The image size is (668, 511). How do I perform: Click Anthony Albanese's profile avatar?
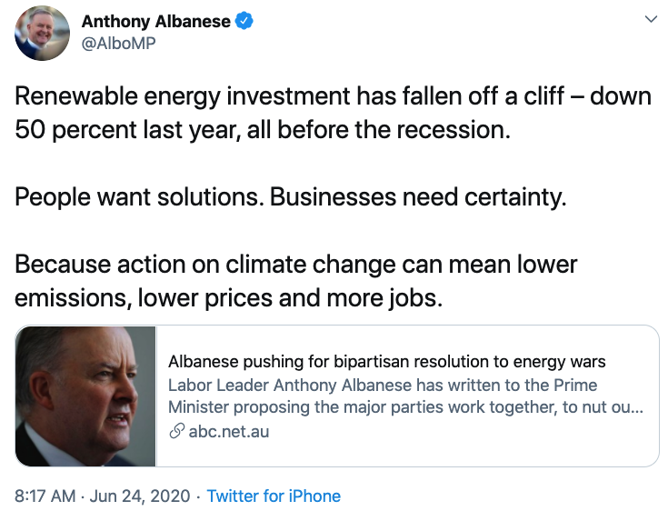pyautogui.click(x=43, y=33)
